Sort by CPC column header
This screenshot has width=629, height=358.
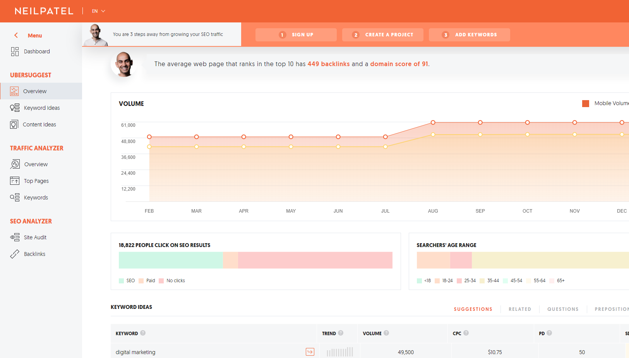457,333
